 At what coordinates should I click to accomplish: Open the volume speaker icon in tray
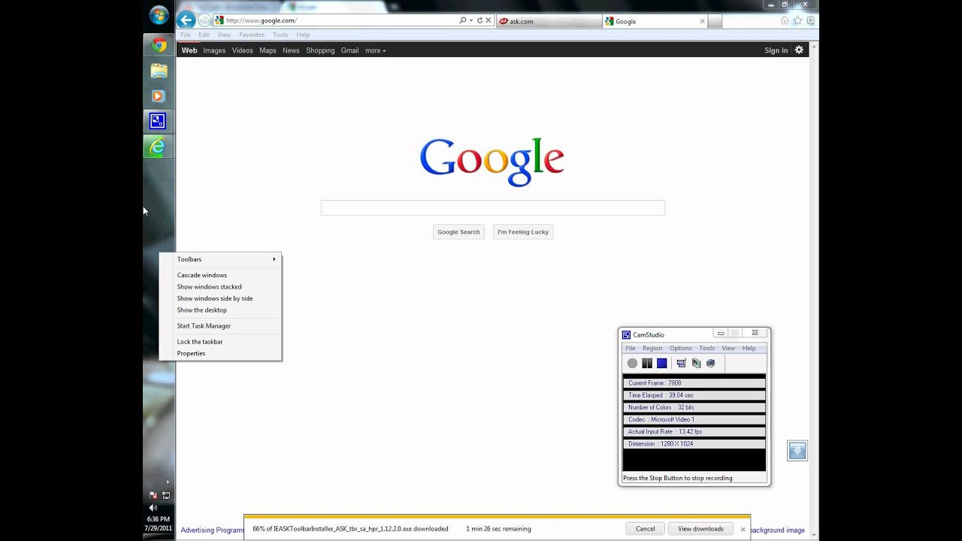[x=153, y=508]
